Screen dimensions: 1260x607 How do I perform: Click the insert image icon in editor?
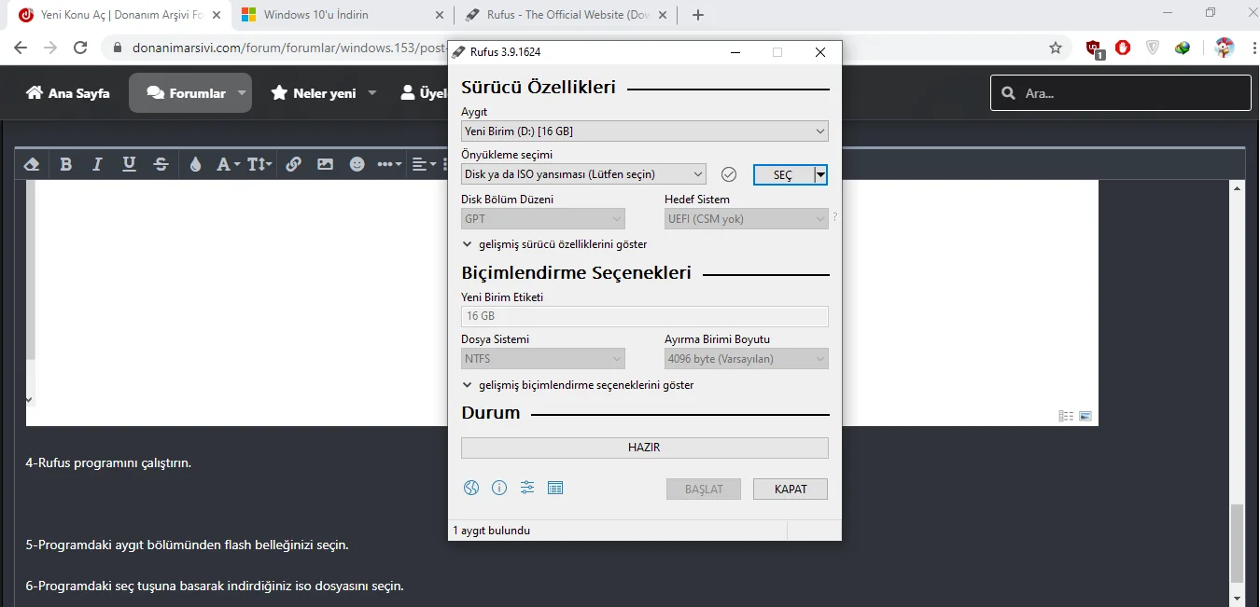[x=325, y=164]
